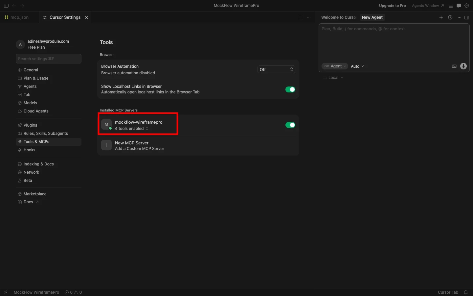Go to Agents settings
The width and height of the screenshot is (473, 296).
pyautogui.click(x=49, y=86)
